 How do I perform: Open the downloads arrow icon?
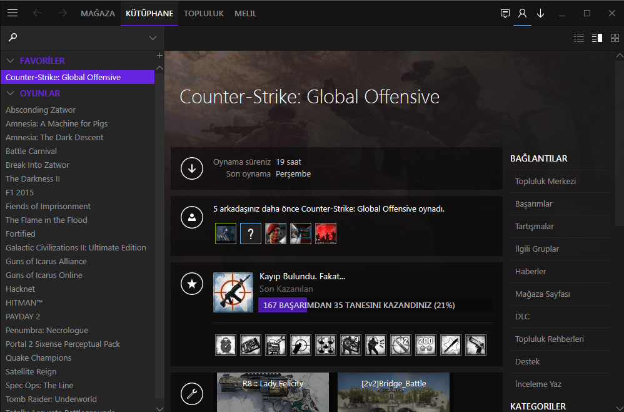click(540, 14)
